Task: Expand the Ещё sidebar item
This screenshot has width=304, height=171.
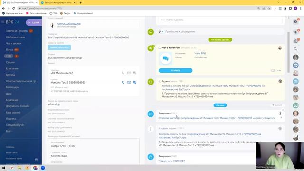Action: pyautogui.click(x=8, y=131)
